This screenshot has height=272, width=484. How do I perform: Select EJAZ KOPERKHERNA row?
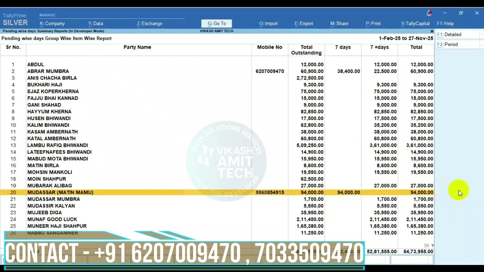tap(217, 91)
